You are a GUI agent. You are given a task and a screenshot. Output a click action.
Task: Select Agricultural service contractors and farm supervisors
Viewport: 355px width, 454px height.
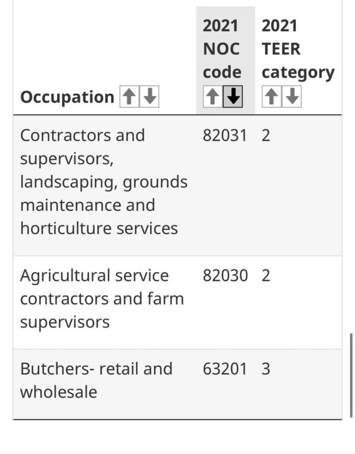click(102, 299)
